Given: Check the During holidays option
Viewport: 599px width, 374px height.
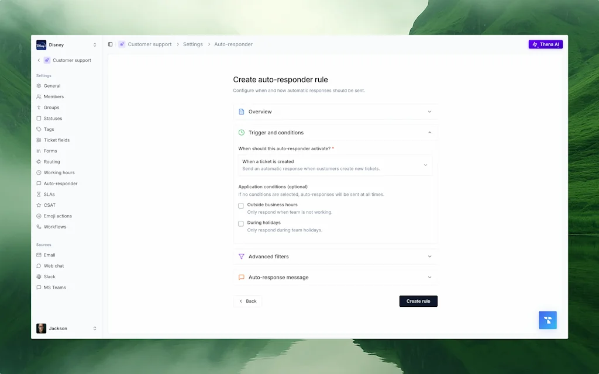Looking at the screenshot, I should tap(240, 223).
